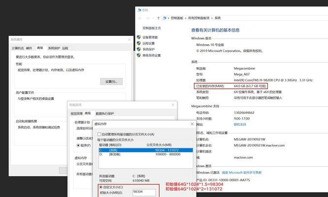Click domain value maclove.com
The width and height of the screenshot is (328, 197).
click(x=243, y=158)
